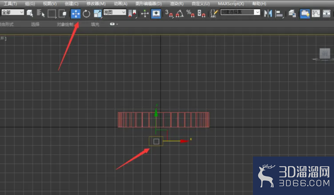
Task: Activate the Select and Move tool
Action: tap(76, 14)
